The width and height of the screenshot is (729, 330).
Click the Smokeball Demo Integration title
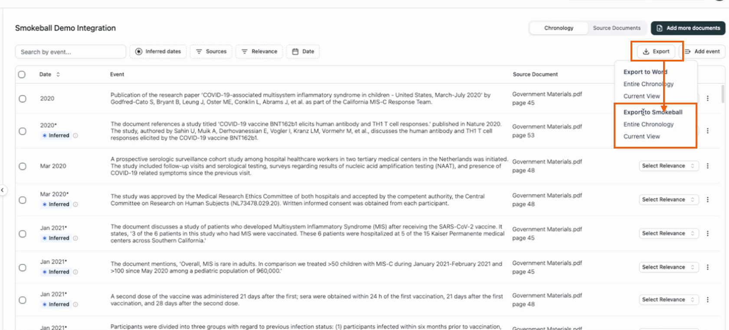65,28
